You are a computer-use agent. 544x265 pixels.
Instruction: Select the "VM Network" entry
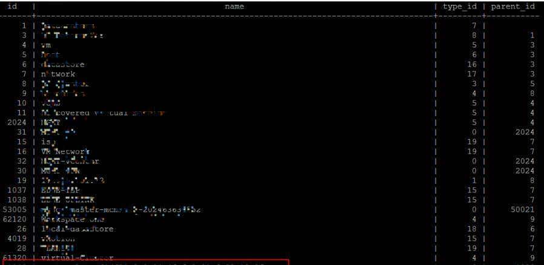tap(65, 151)
